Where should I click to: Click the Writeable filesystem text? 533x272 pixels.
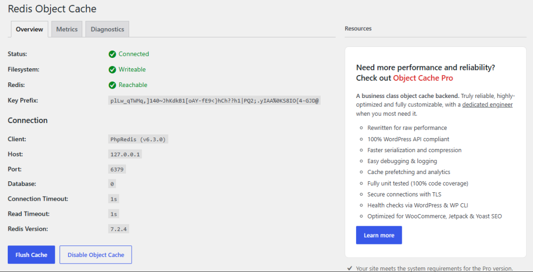132,69
